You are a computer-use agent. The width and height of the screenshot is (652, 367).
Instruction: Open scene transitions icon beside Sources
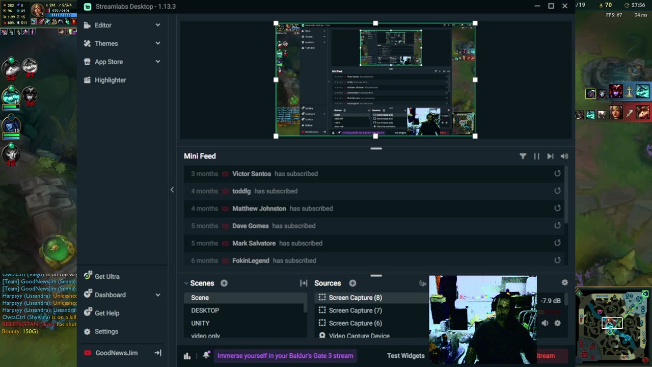(x=304, y=283)
